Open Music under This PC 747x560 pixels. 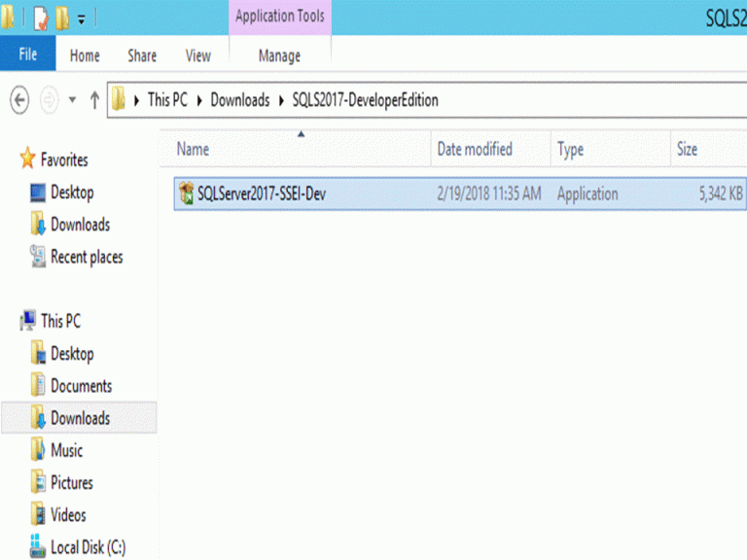[67, 450]
